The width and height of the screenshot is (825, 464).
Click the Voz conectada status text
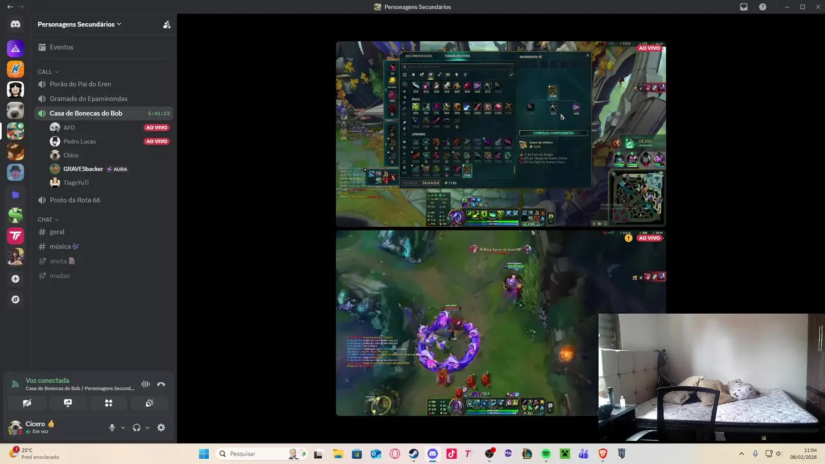point(47,381)
